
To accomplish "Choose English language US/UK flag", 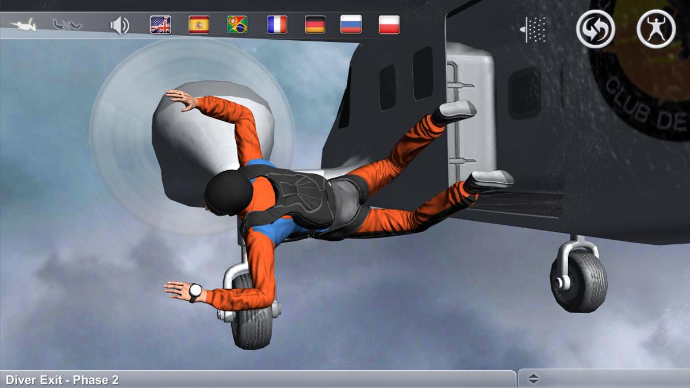I will pos(160,25).
